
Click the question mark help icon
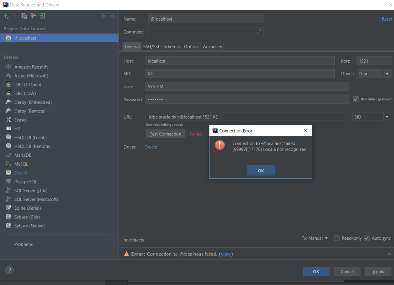(9, 270)
